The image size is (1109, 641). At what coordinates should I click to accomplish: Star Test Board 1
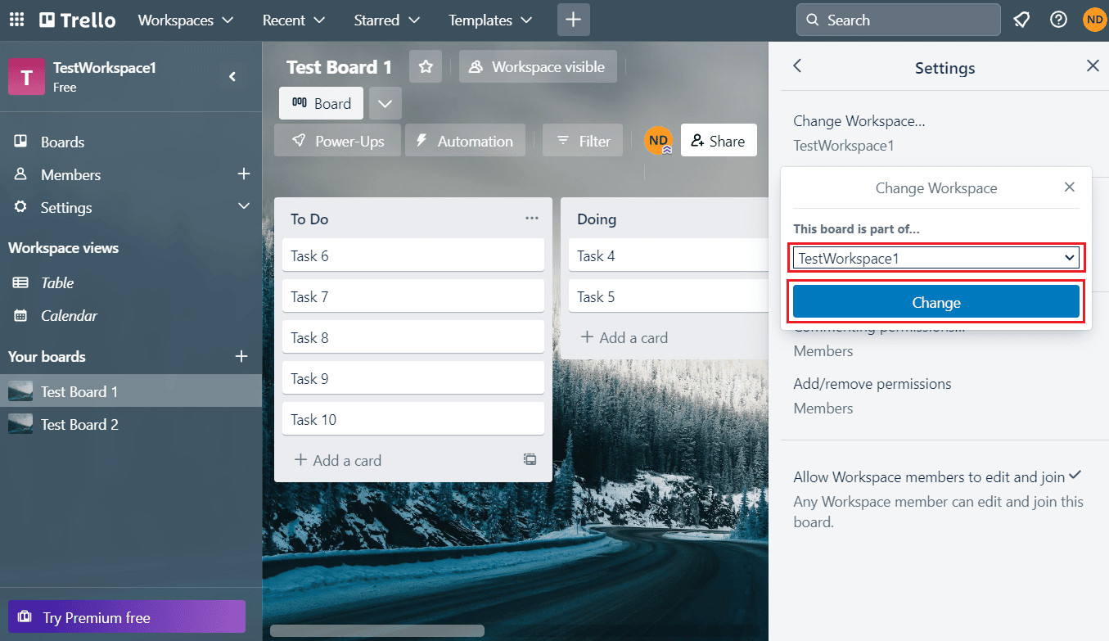(426, 67)
